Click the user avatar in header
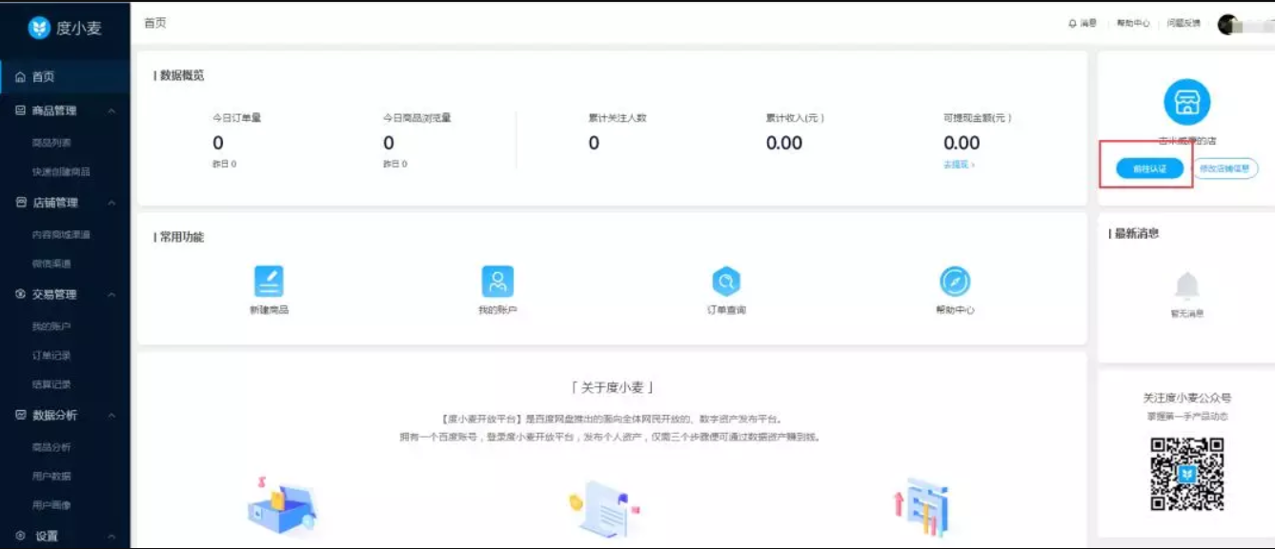The width and height of the screenshot is (1275, 549). 1228,25
